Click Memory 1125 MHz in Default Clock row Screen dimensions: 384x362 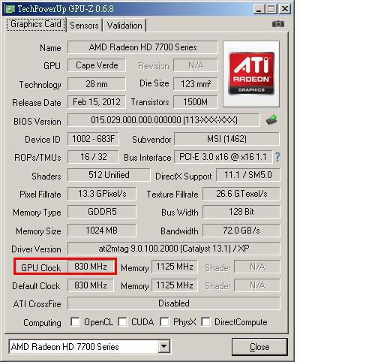click(175, 285)
